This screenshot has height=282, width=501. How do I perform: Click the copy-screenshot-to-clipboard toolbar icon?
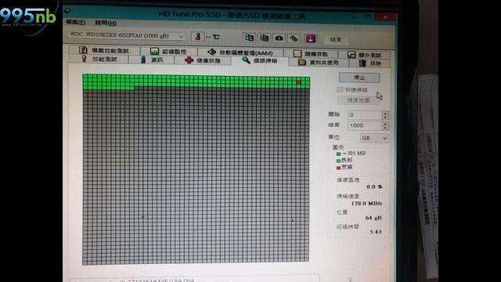pyautogui.click(x=265, y=38)
